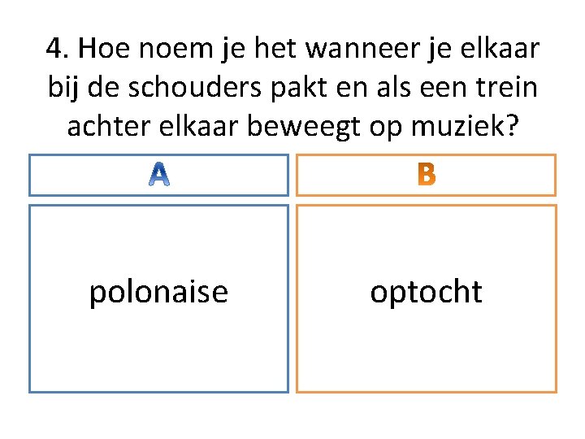Click the word "bij" in the question
The image size is (585, 439).
coord(63,89)
